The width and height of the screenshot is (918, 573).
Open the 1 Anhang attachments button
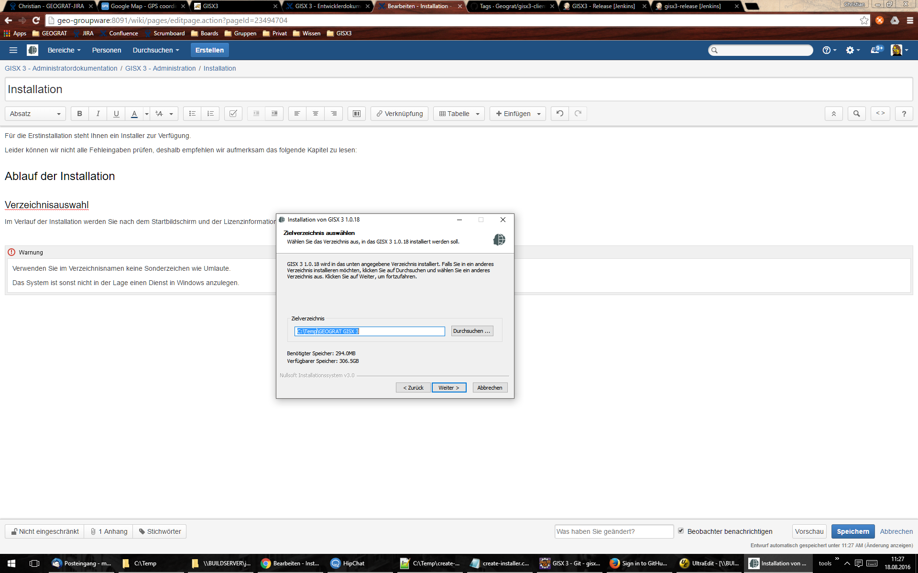click(x=109, y=531)
